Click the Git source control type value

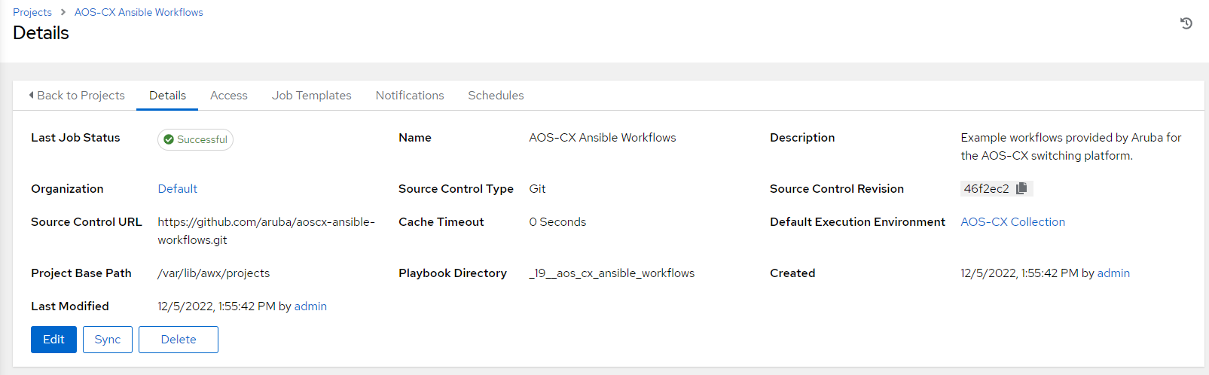click(x=537, y=189)
